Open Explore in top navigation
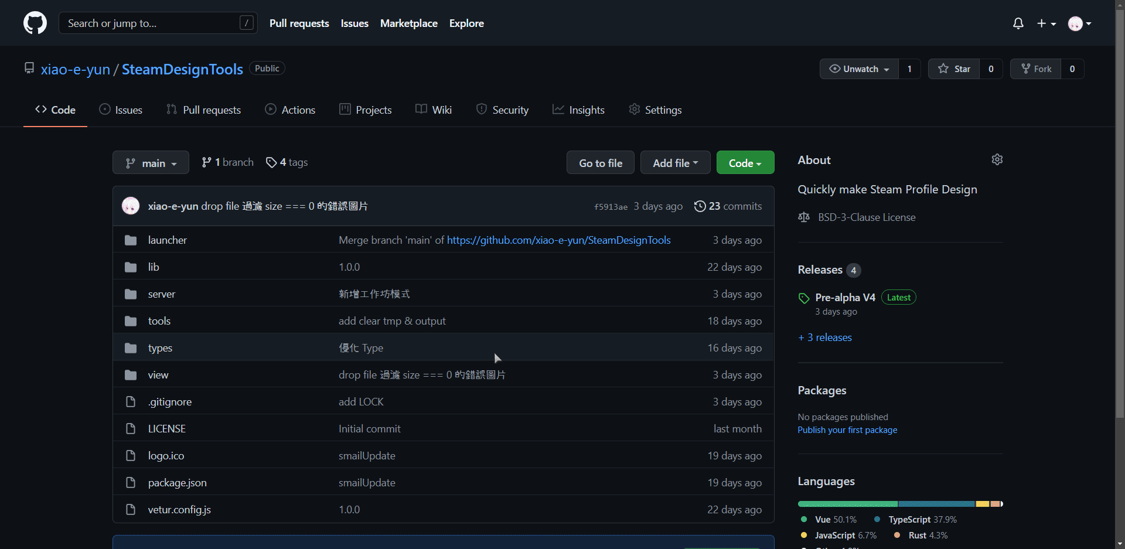Viewport: 1125px width, 549px height. pyautogui.click(x=466, y=23)
